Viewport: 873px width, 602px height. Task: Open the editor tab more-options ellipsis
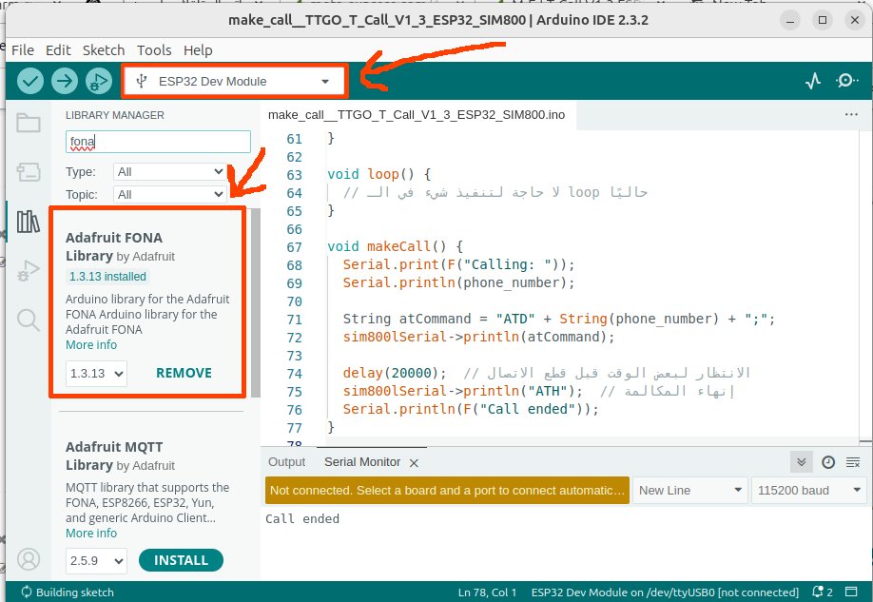[851, 115]
